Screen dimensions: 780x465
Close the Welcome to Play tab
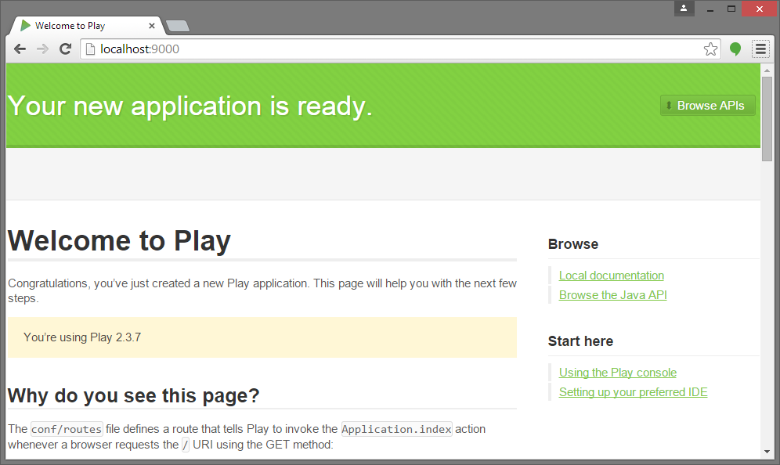[x=152, y=26]
